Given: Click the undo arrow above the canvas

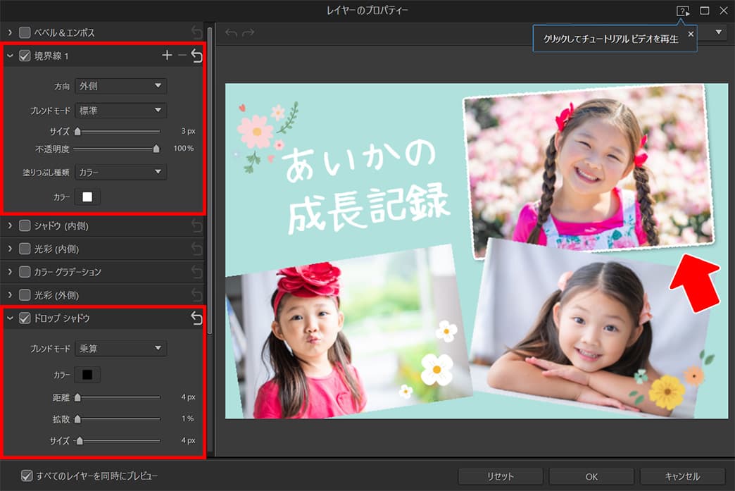Looking at the screenshot, I should [231, 32].
